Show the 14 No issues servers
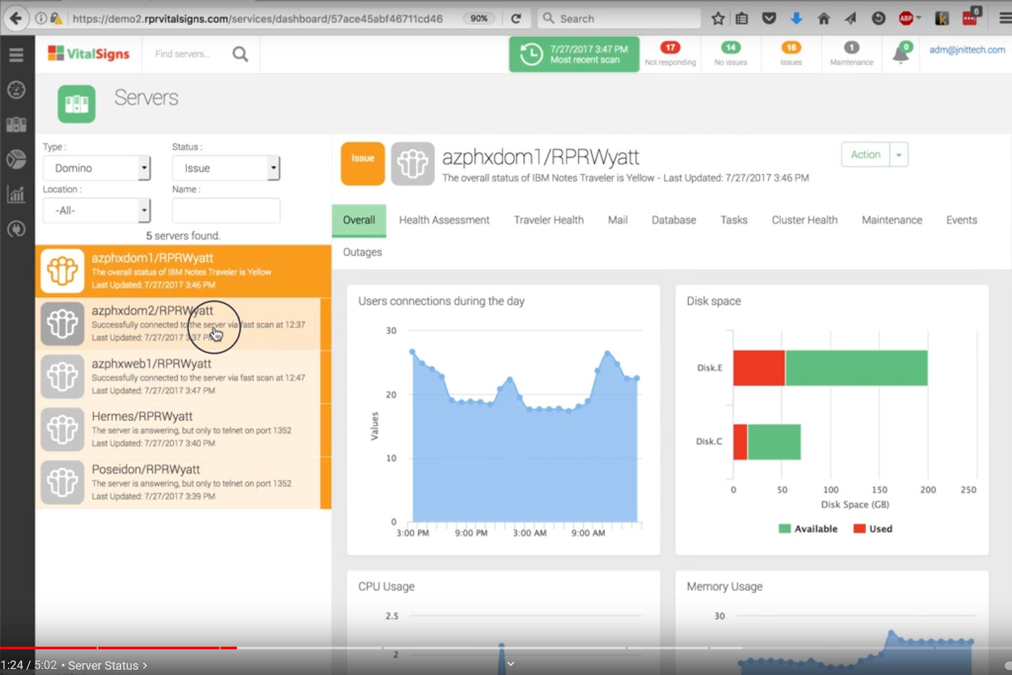The image size is (1012, 675). [x=731, y=53]
